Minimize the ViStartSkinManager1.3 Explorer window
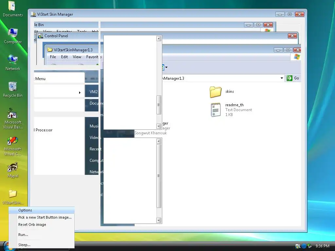This screenshot has width=335, height=251. pyautogui.click(x=278, y=50)
